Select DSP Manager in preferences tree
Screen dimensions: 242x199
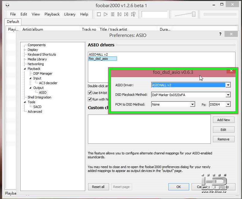[x=43, y=73]
